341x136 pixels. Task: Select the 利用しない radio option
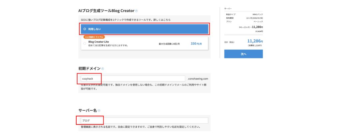pos(85,29)
